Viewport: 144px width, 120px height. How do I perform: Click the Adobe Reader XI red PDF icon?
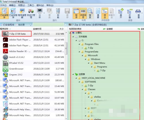coord(5,51)
